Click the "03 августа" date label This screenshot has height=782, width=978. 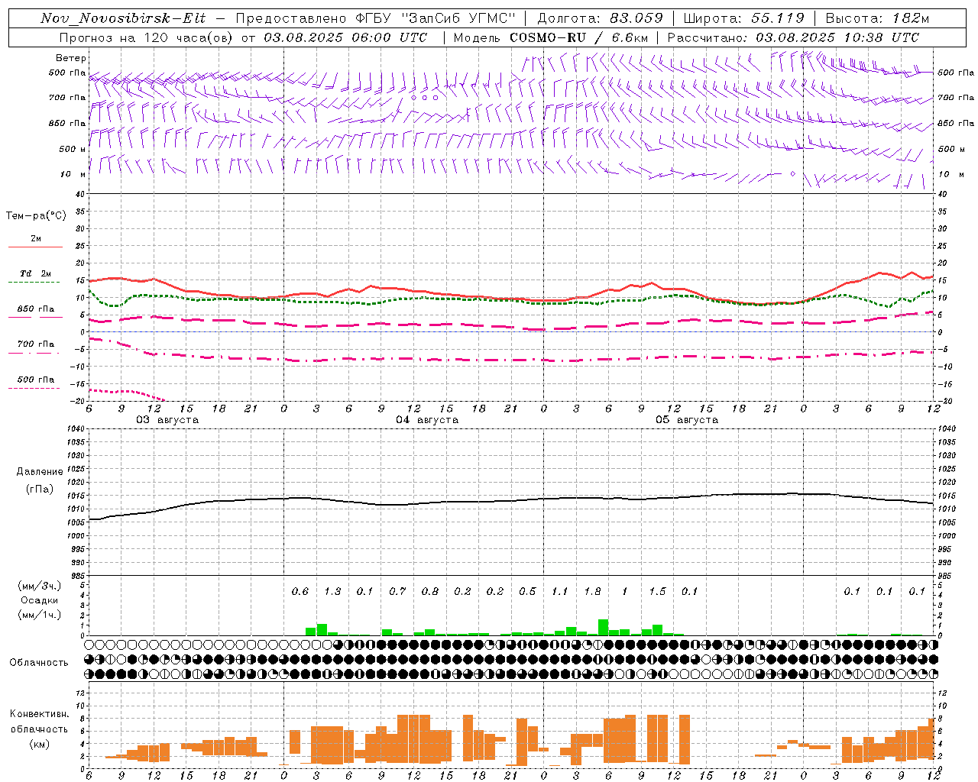(x=167, y=420)
